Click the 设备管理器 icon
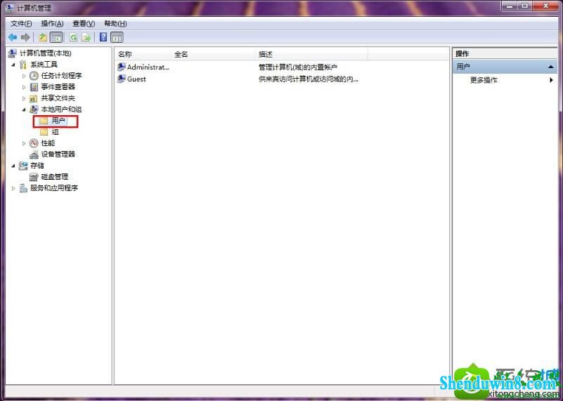563x401 pixels. 34,155
